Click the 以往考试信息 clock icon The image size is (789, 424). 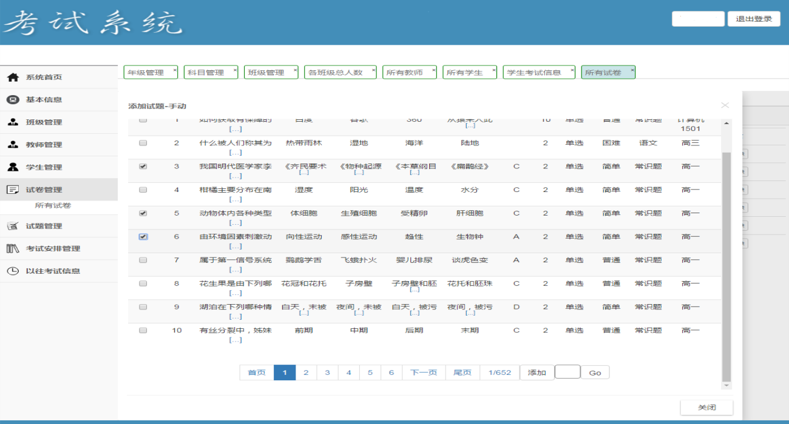pos(12,271)
